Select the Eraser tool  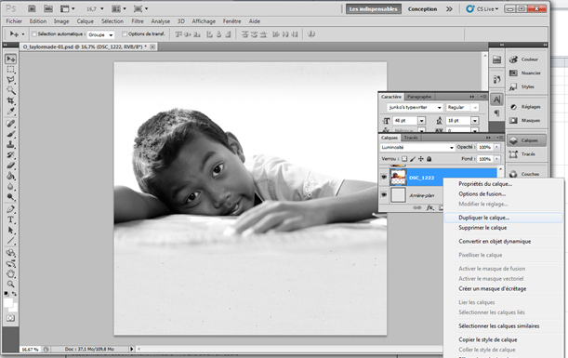10,166
